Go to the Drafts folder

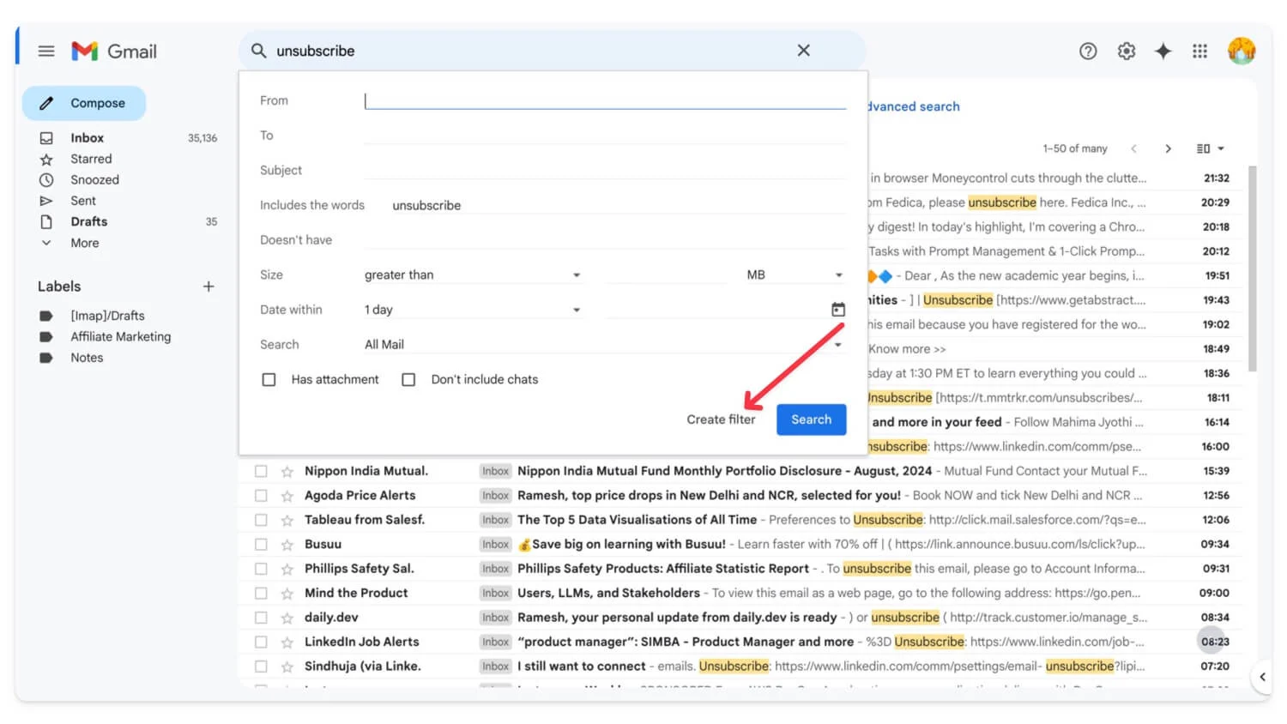(89, 222)
